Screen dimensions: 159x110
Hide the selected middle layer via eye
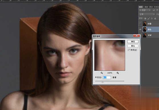[140, 30]
